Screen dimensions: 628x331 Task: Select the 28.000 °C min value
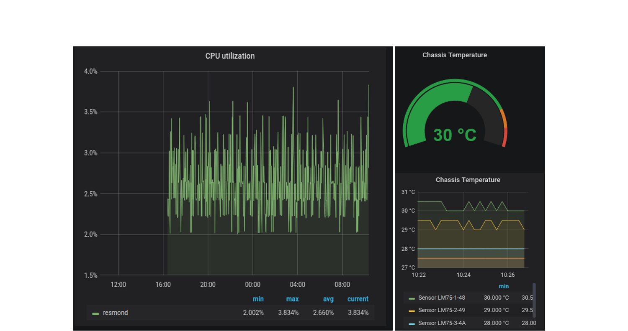497,323
